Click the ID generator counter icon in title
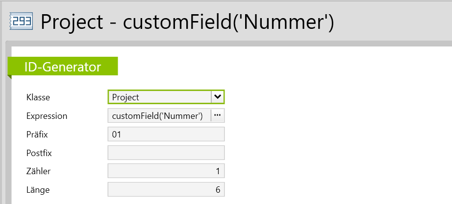This screenshot has width=452, height=204. (21, 22)
